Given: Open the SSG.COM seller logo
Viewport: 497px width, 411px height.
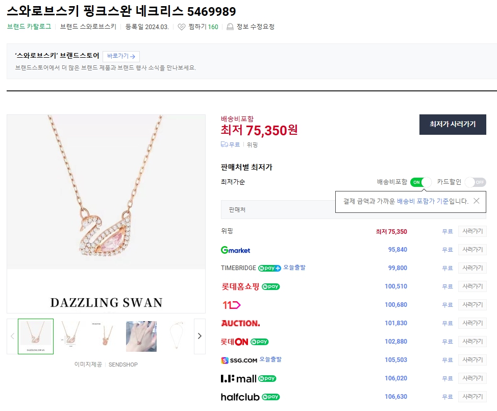Looking at the screenshot, I should pyautogui.click(x=239, y=360).
